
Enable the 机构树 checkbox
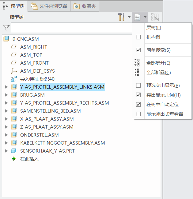point(138,37)
